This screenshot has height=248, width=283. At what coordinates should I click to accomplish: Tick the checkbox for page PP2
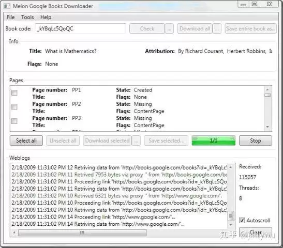point(14,107)
